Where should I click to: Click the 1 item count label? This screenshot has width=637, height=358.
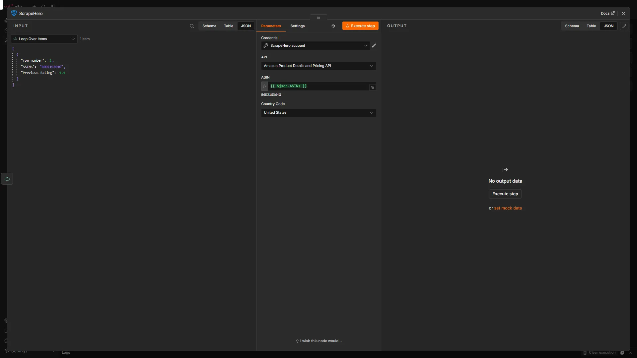[85, 39]
